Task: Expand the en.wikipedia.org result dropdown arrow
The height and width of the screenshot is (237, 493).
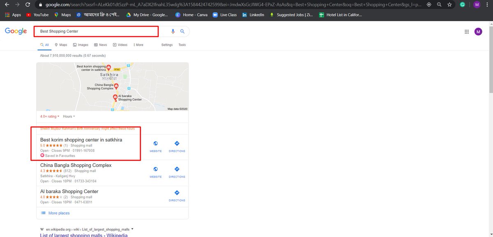Action: coord(133,229)
